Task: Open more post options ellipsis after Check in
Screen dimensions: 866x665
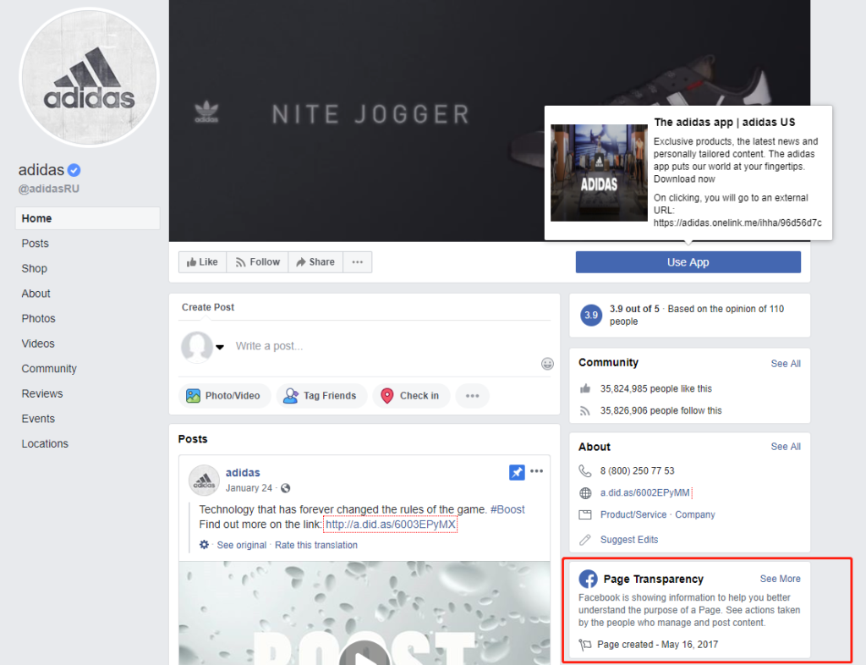Action: point(472,396)
